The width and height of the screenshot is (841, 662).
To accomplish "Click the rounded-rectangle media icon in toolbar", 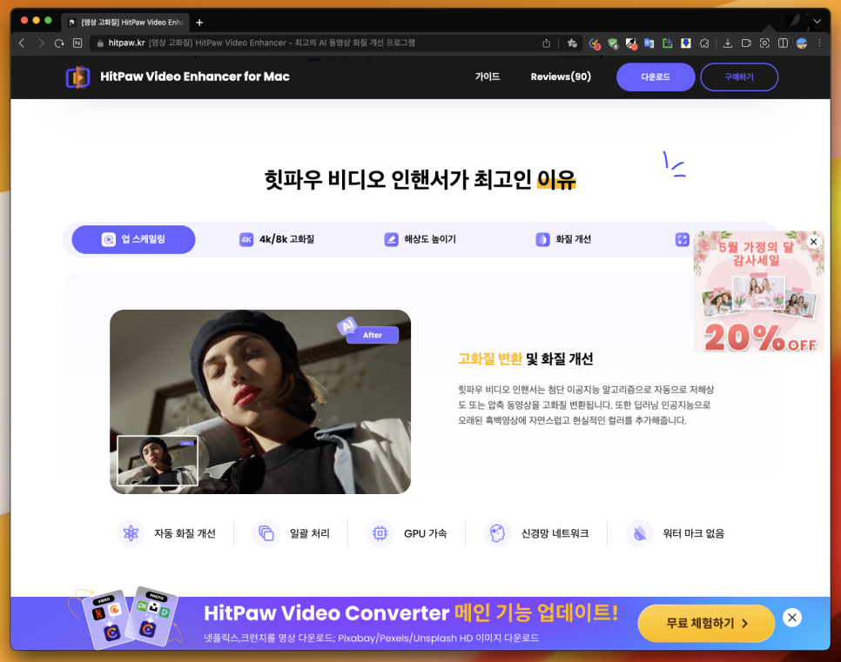I will (x=746, y=43).
